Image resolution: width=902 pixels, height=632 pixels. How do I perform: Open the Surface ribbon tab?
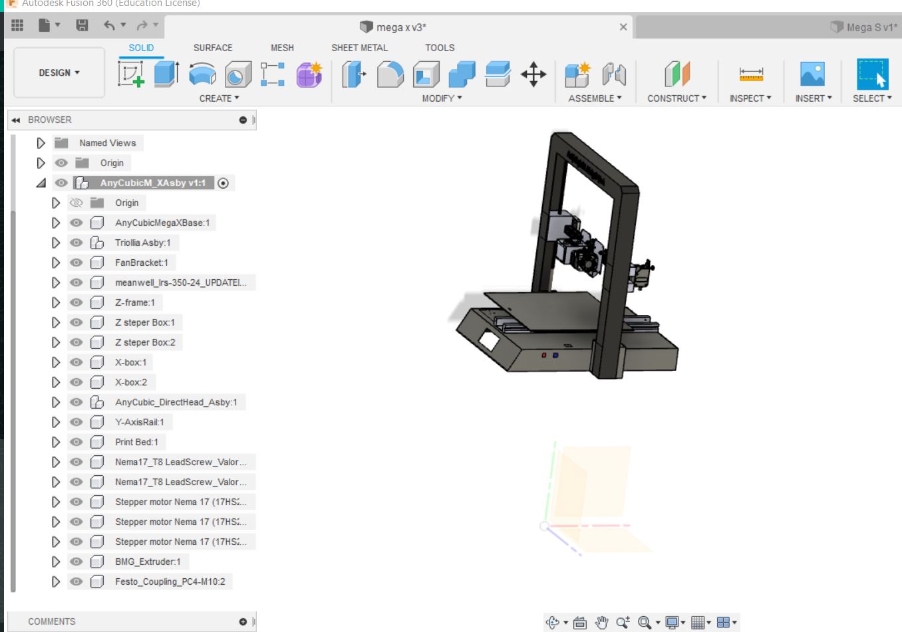[x=213, y=47]
